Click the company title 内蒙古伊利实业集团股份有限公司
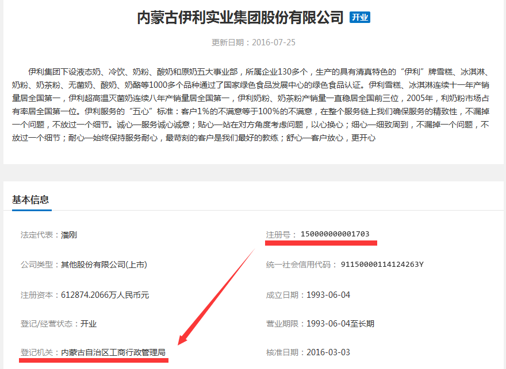The height and width of the screenshot is (369, 506). coord(240,18)
